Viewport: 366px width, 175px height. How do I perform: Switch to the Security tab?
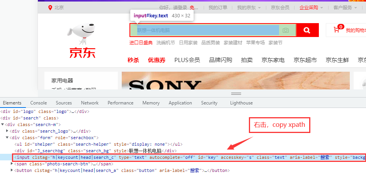pyautogui.click(x=209, y=103)
